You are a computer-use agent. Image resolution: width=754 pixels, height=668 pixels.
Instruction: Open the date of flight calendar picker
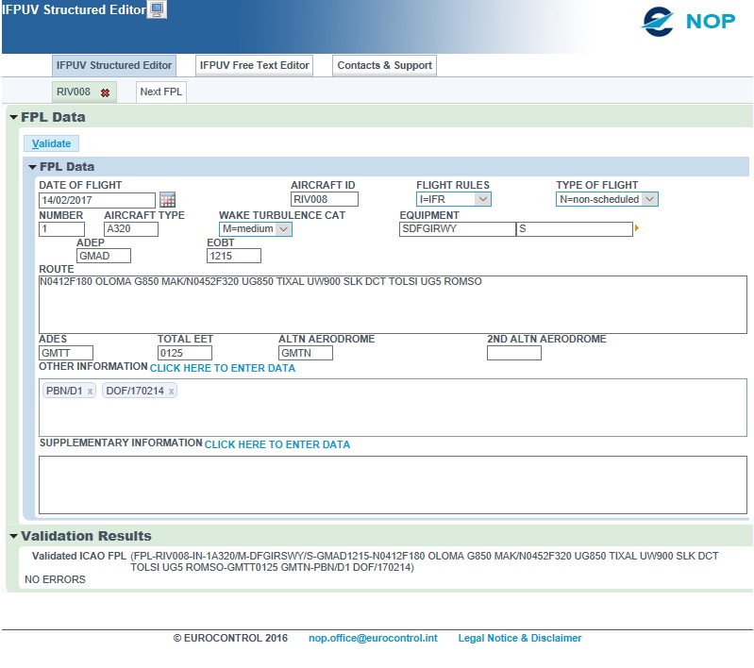click(167, 200)
